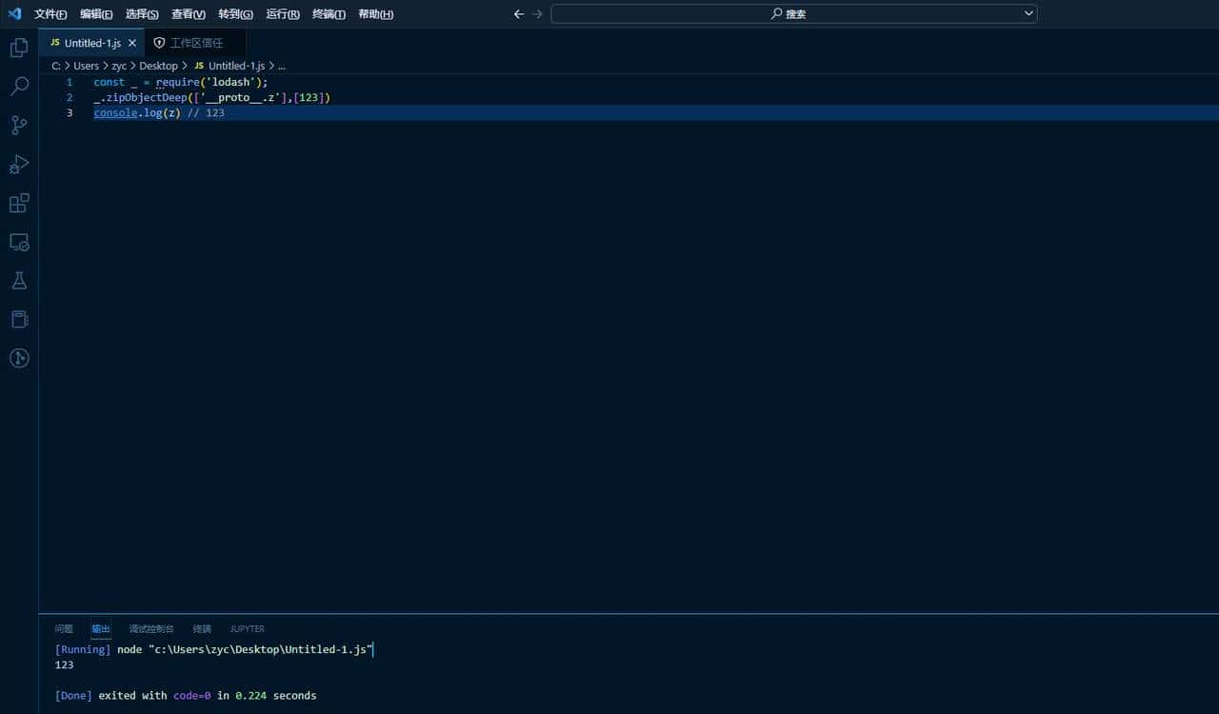
Task: Open the Search view
Action: pyautogui.click(x=19, y=86)
